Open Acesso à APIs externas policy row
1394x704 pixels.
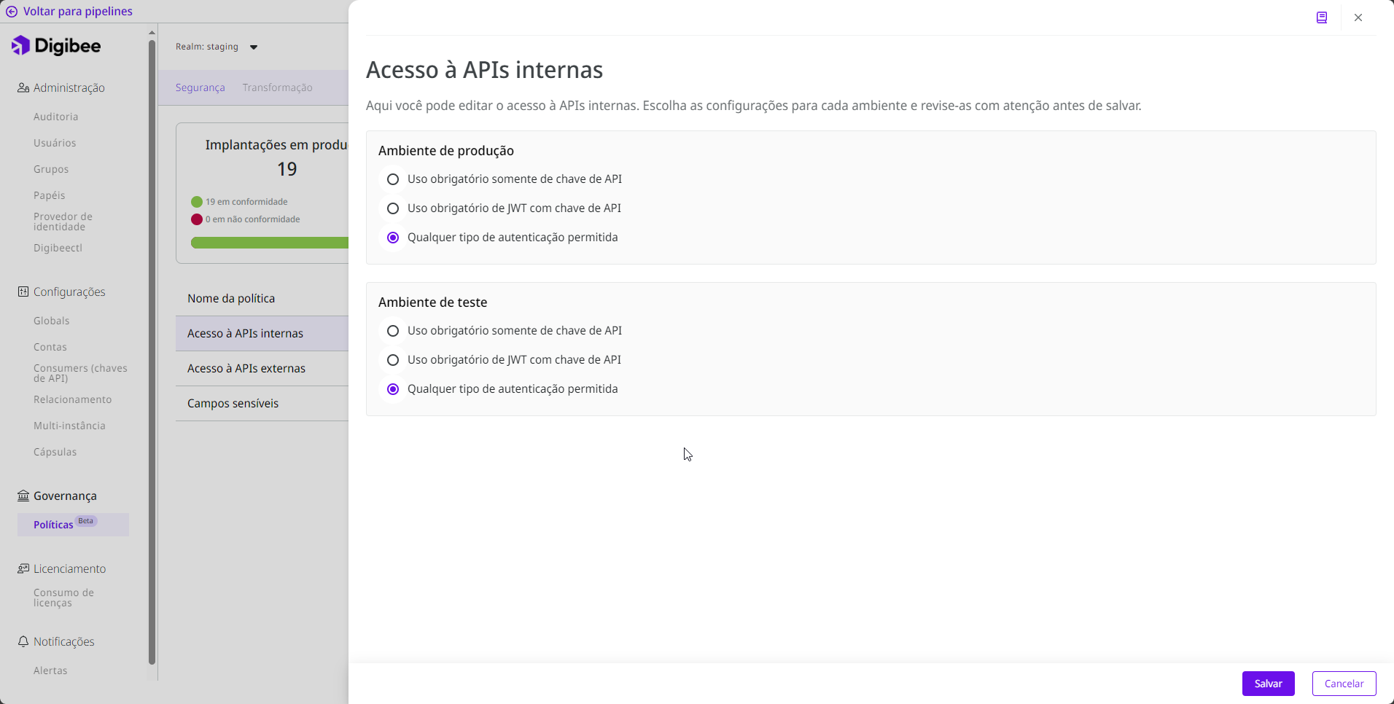pos(246,369)
